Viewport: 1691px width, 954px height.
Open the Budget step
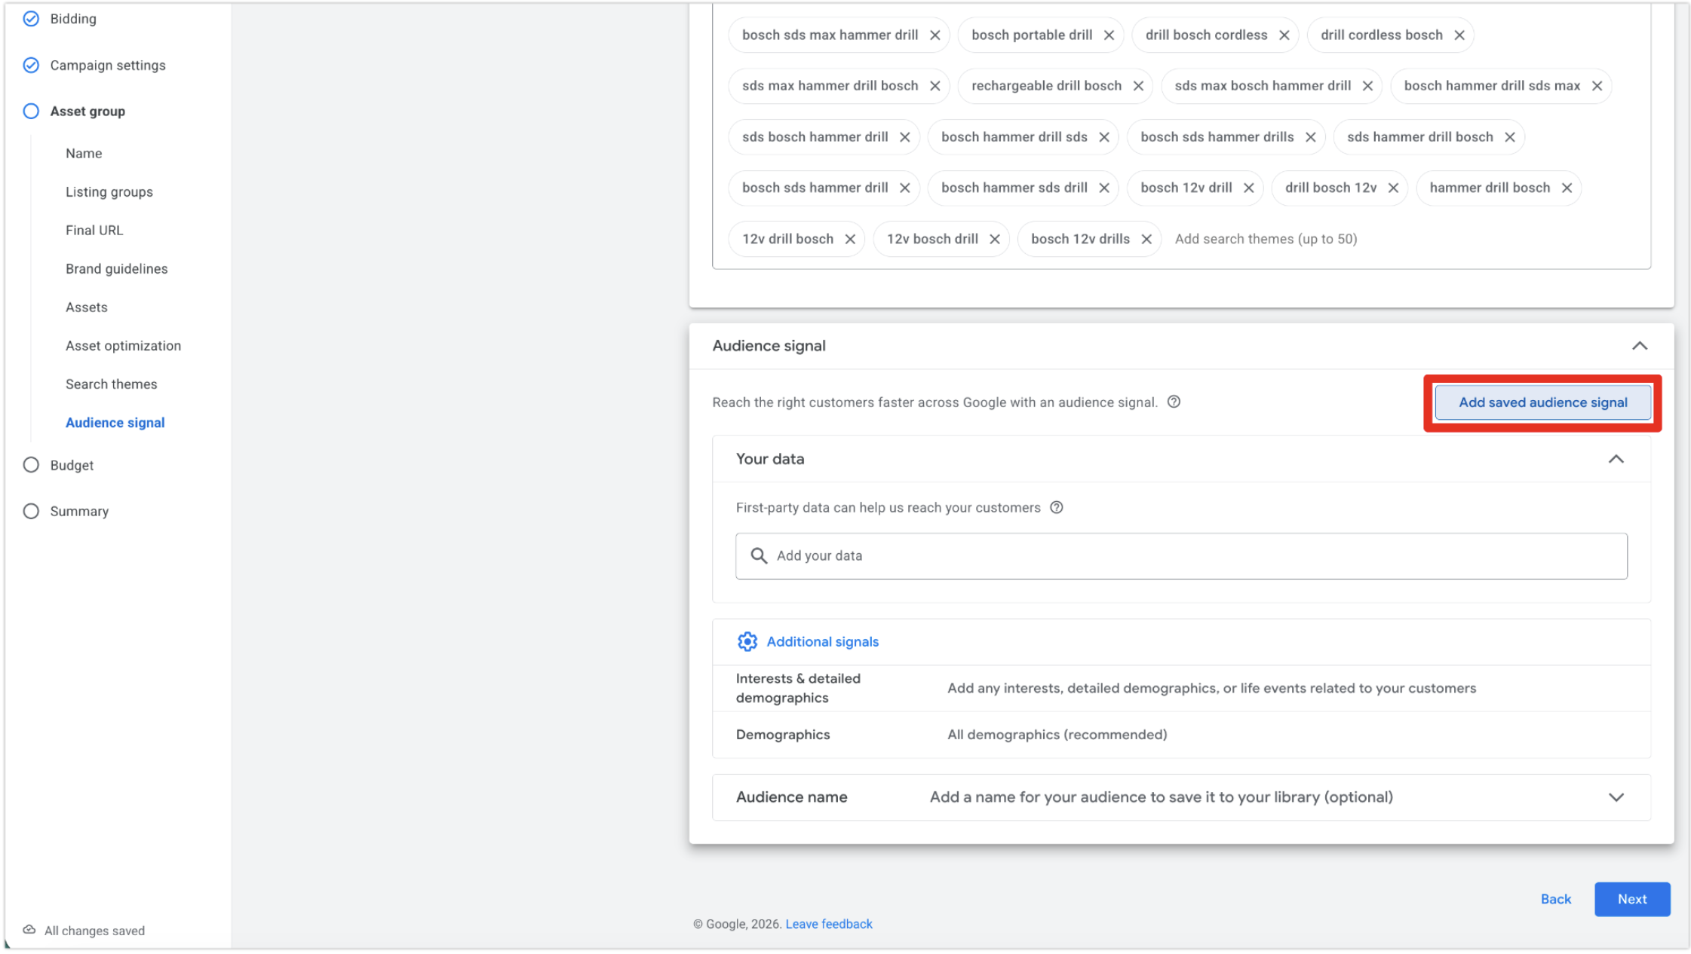pyautogui.click(x=72, y=465)
